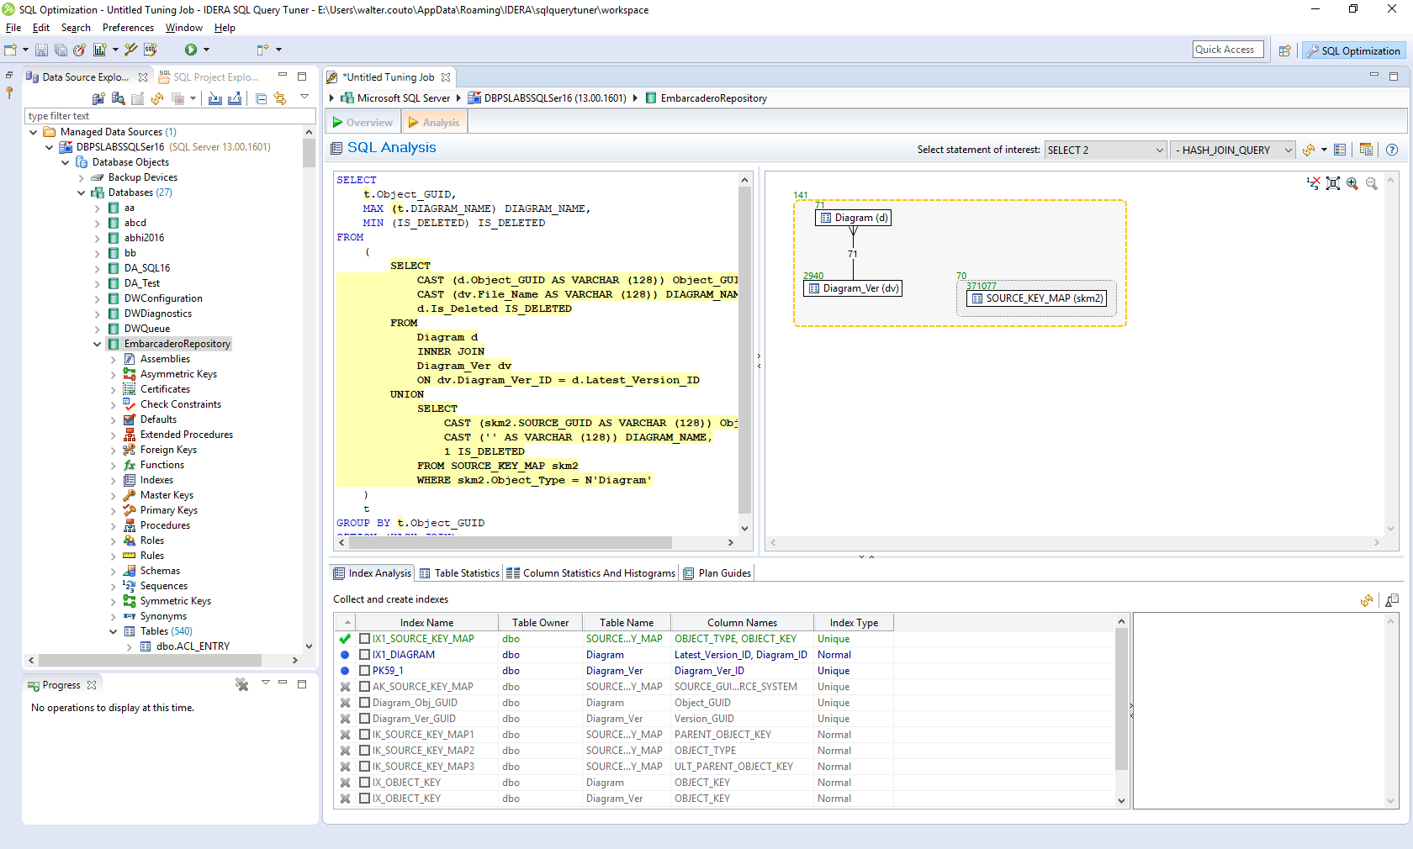Open the HASH_JOIN_QUERY case dropdown
Viewport: 1413px width, 849px height.
[x=1233, y=150]
